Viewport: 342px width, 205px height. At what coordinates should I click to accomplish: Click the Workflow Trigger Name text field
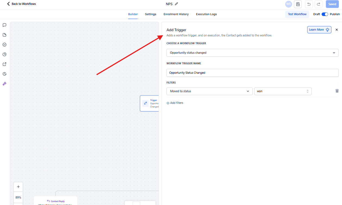point(252,73)
